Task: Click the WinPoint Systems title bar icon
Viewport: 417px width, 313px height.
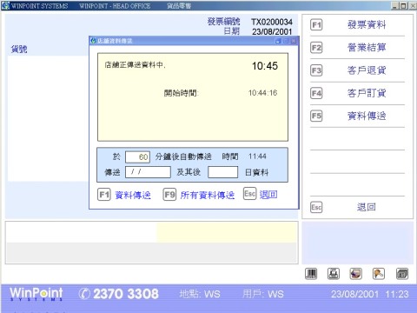Action: (6, 5)
